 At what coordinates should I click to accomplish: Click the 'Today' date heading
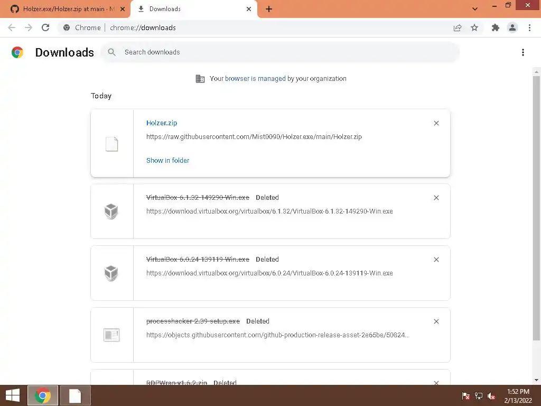pyautogui.click(x=101, y=96)
